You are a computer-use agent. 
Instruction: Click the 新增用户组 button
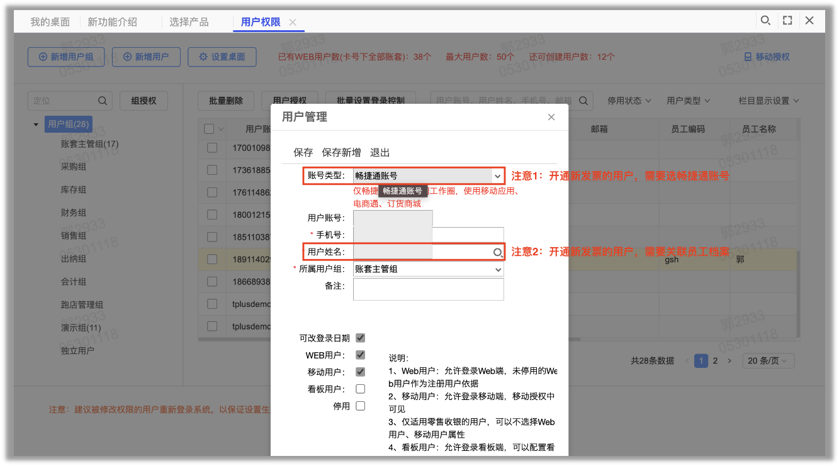click(66, 57)
